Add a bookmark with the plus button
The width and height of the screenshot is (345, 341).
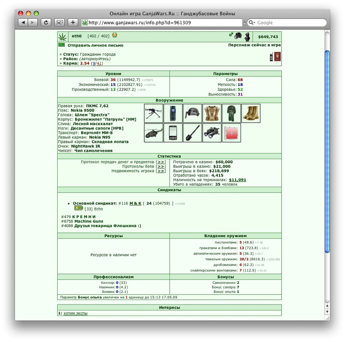tap(73, 22)
